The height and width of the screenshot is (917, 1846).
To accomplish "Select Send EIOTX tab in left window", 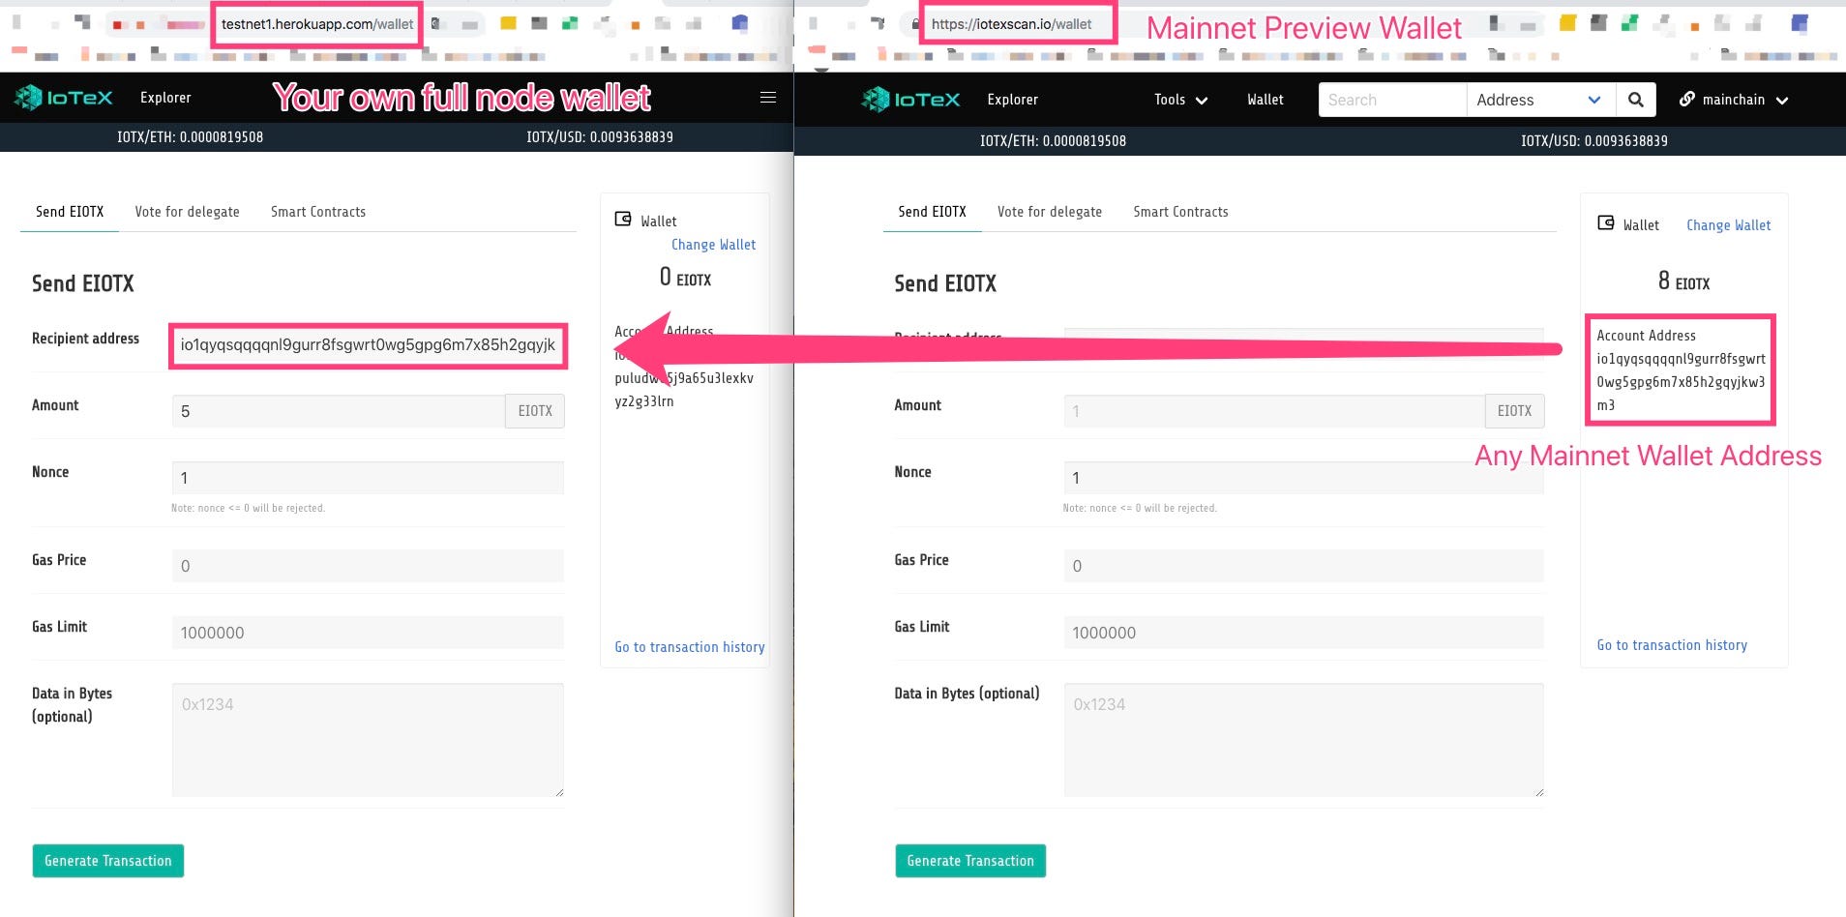I will (x=70, y=212).
